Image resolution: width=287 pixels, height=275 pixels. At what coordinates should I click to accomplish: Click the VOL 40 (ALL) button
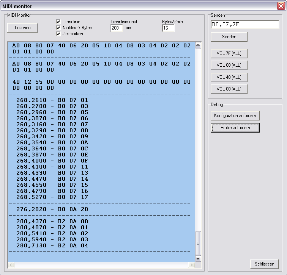click(x=229, y=77)
